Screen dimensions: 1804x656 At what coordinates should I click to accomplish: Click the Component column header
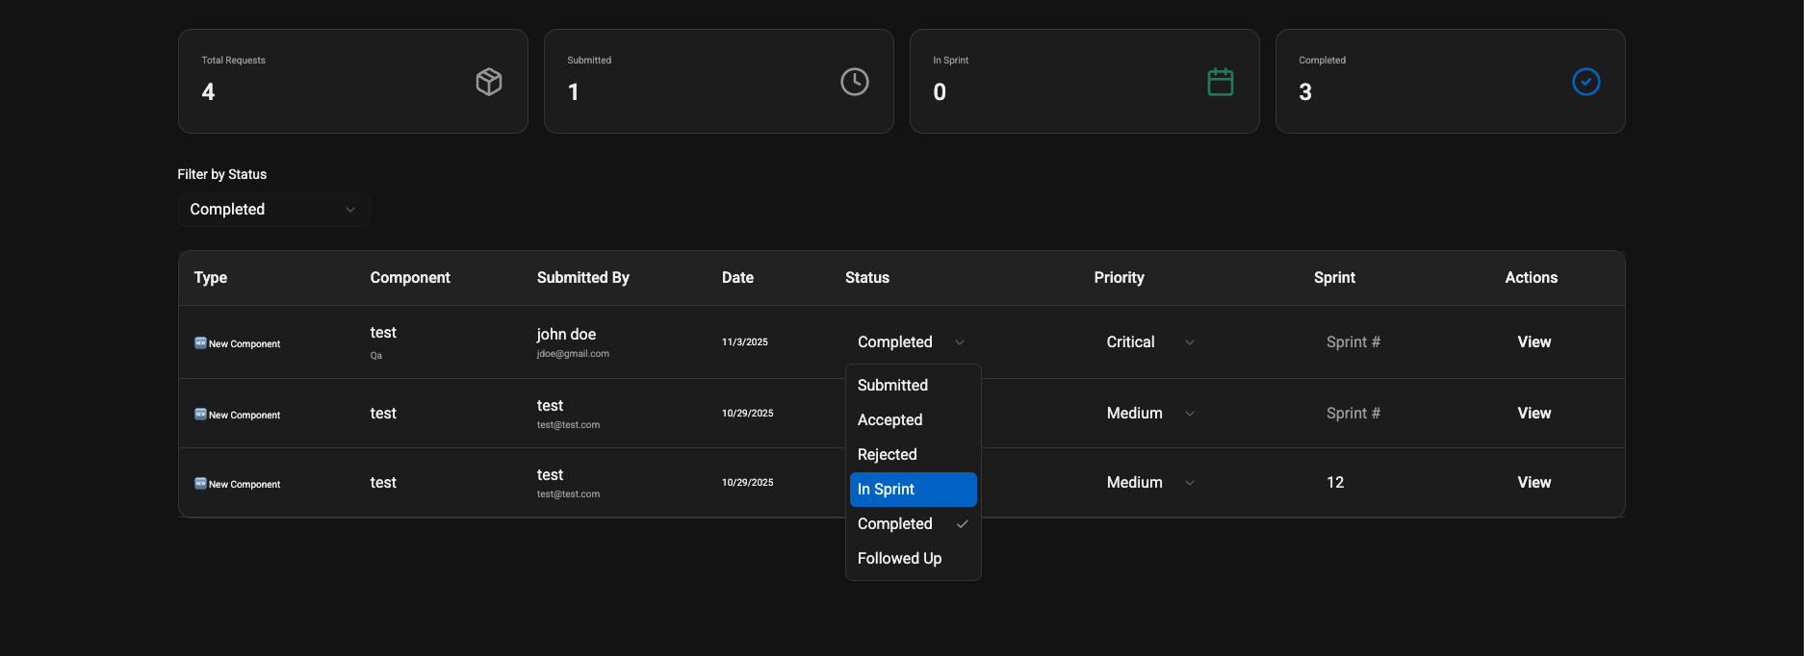click(x=410, y=278)
